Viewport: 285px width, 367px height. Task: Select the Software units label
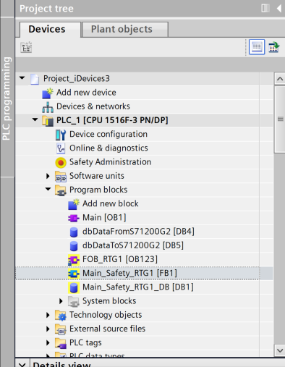coord(97,176)
